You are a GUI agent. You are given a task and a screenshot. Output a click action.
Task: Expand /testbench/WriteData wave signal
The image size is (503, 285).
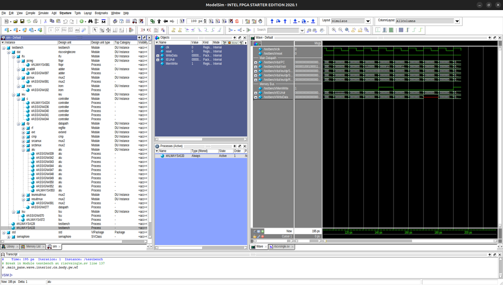(255, 97)
